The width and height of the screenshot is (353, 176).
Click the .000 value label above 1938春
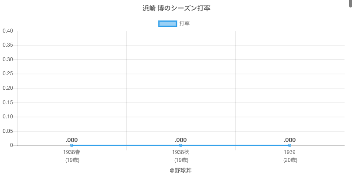(72, 140)
